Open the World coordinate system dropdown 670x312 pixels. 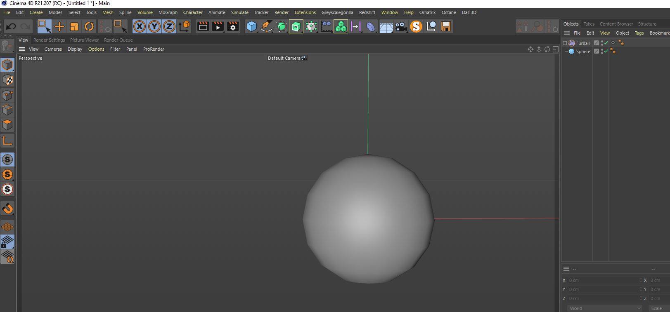tap(604, 308)
